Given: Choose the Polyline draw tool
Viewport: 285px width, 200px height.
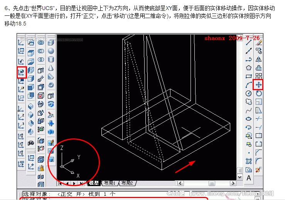Looking at the screenshot, I should [248, 59].
